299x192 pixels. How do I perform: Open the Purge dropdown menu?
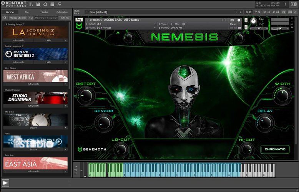tap(234, 24)
